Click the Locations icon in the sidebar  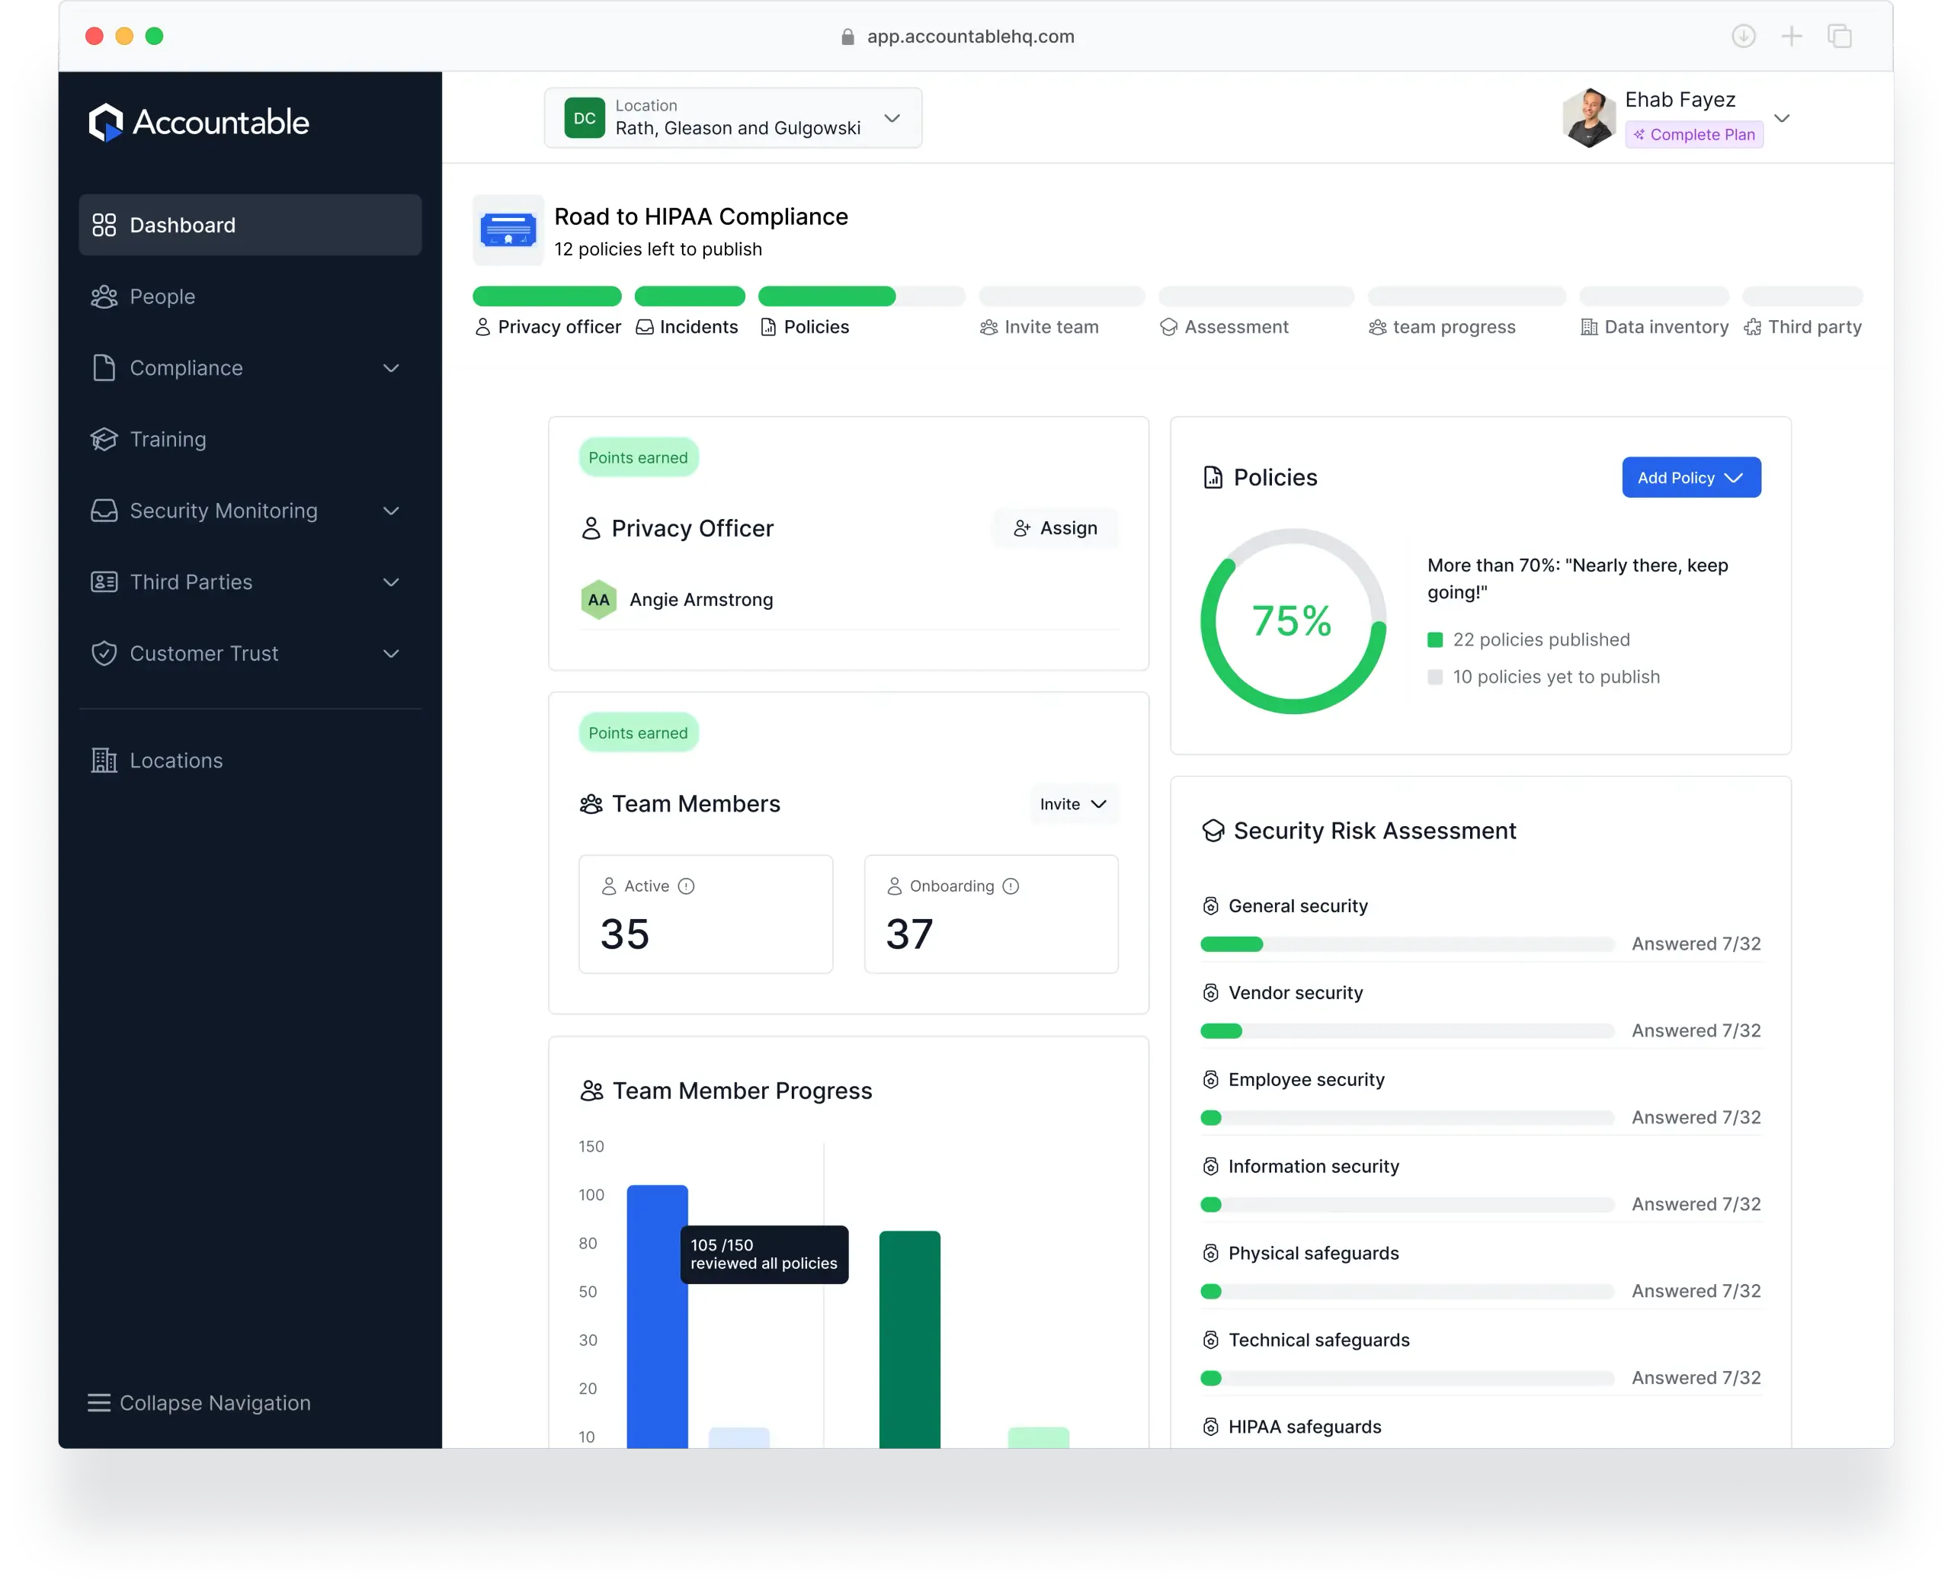click(x=104, y=760)
